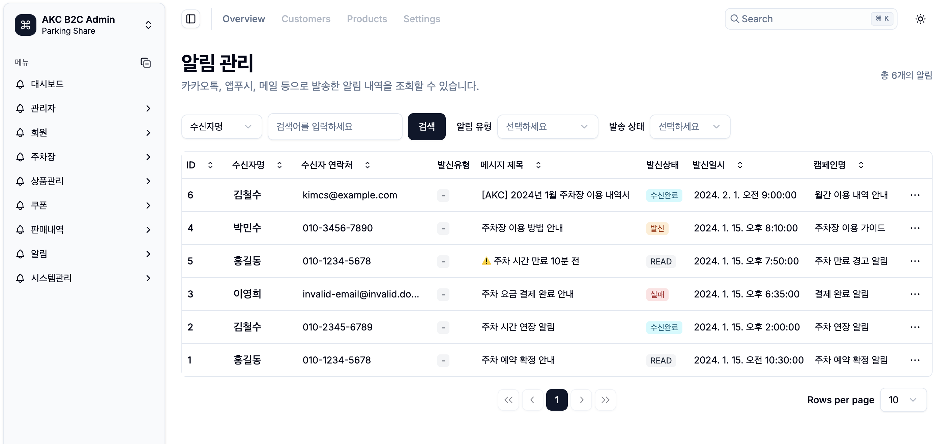Sort by 발신일시 using its sort arrows

point(740,165)
